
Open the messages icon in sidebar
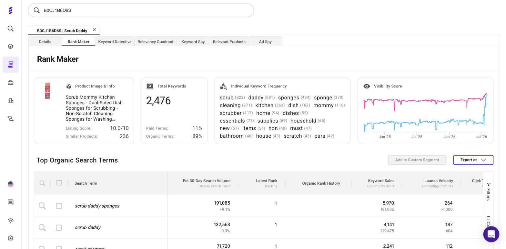click(10, 202)
